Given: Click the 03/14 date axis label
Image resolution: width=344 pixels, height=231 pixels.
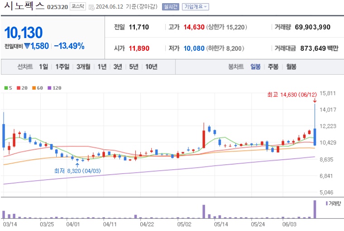Looking at the screenshot, I should [10, 224].
